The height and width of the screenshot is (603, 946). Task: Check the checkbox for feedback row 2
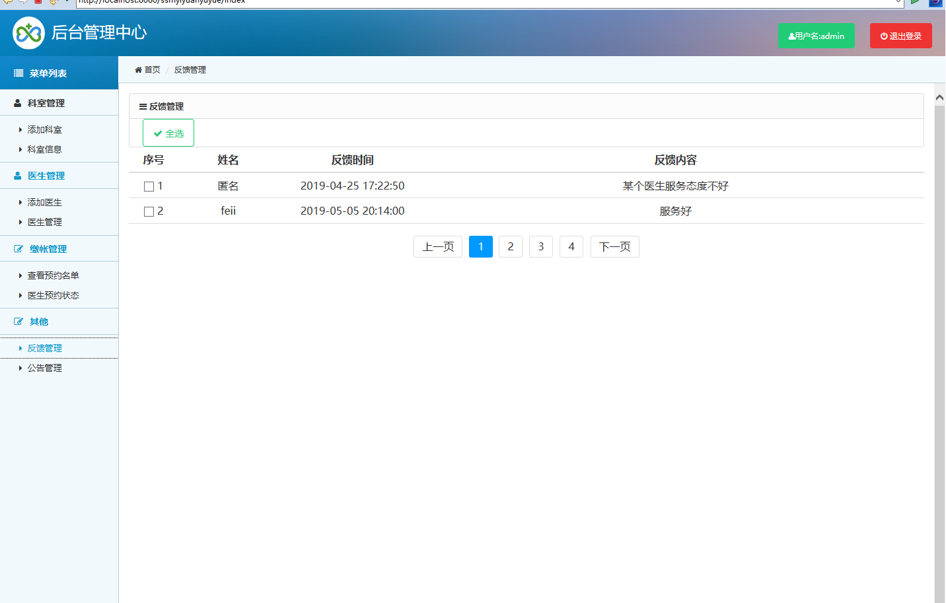point(149,212)
